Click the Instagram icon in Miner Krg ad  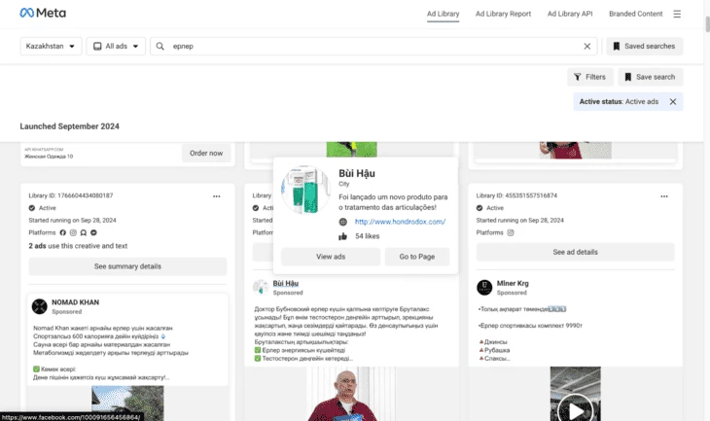pyautogui.click(x=511, y=232)
